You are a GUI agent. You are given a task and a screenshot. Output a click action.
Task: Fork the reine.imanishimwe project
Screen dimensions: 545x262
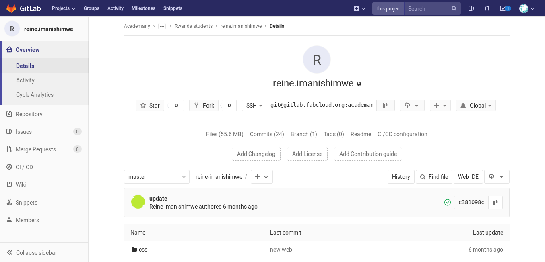click(x=204, y=105)
